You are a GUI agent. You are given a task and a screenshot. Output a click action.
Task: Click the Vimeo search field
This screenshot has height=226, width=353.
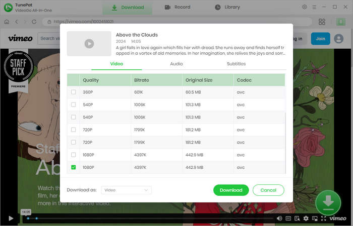click(x=49, y=39)
